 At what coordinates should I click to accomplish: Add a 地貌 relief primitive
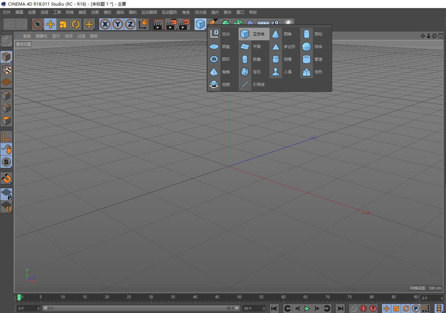point(223,84)
